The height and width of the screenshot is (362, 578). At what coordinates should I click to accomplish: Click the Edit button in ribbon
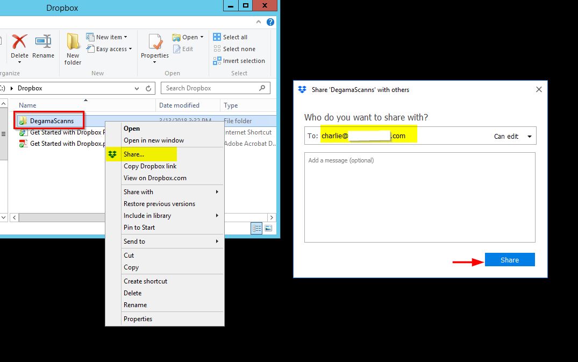[x=183, y=48]
